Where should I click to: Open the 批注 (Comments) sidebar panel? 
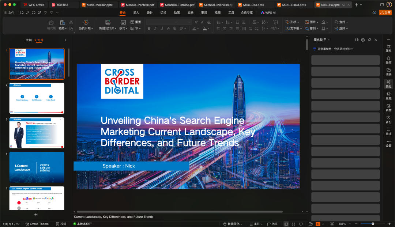pos(388,131)
